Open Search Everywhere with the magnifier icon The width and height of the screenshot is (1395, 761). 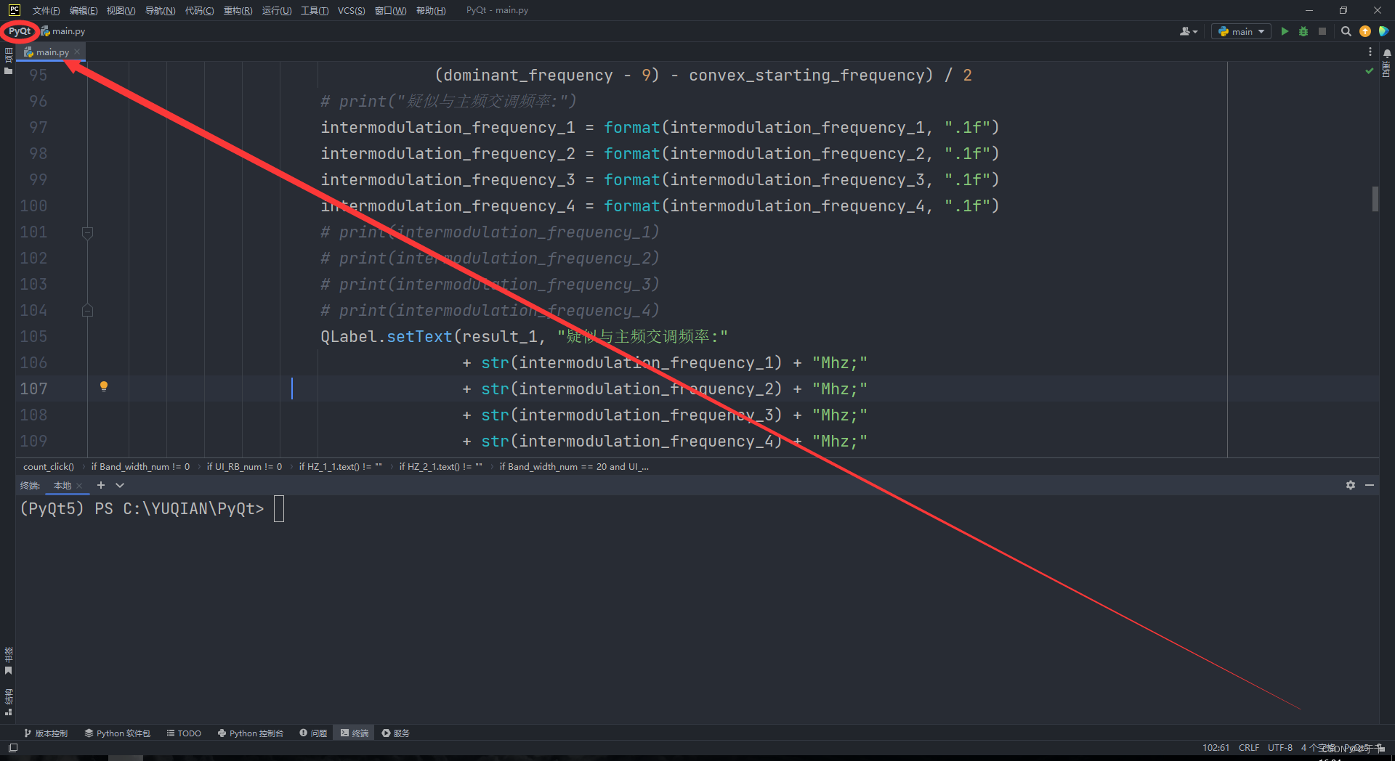(x=1346, y=31)
